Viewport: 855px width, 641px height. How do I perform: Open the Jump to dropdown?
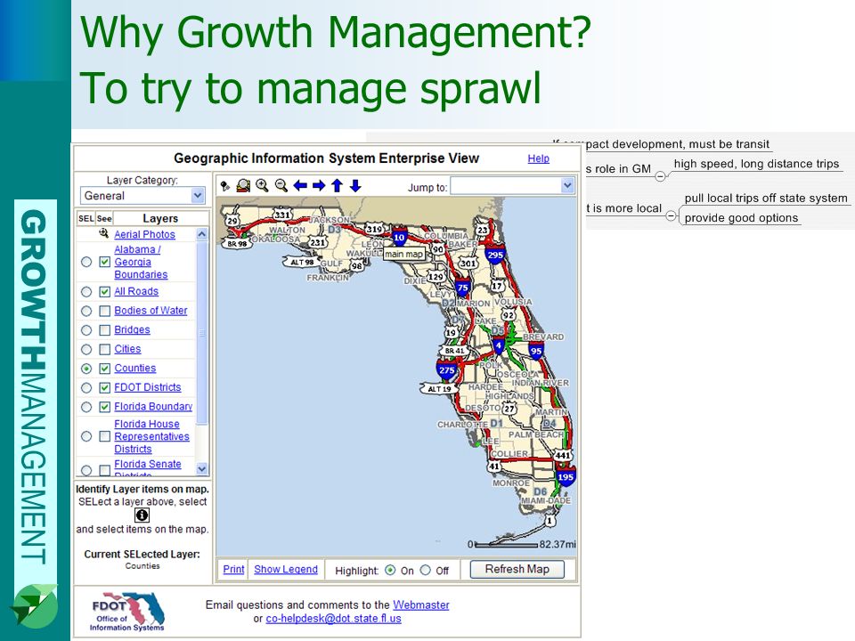pos(513,186)
